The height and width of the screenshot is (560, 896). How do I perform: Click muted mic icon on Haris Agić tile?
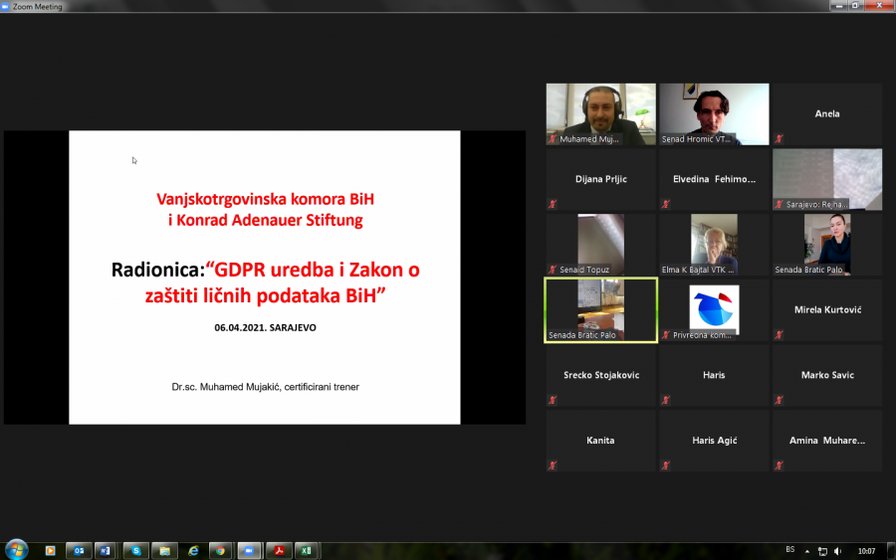[x=666, y=466]
